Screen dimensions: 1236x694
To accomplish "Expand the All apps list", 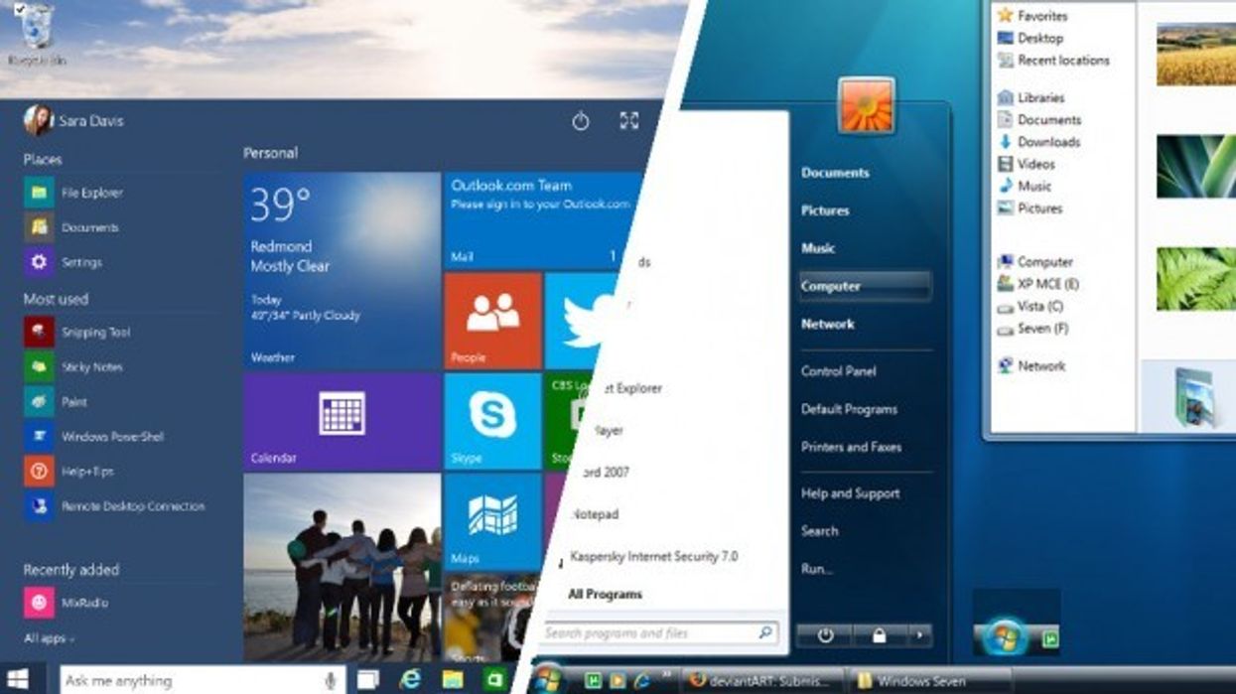I will coord(50,638).
